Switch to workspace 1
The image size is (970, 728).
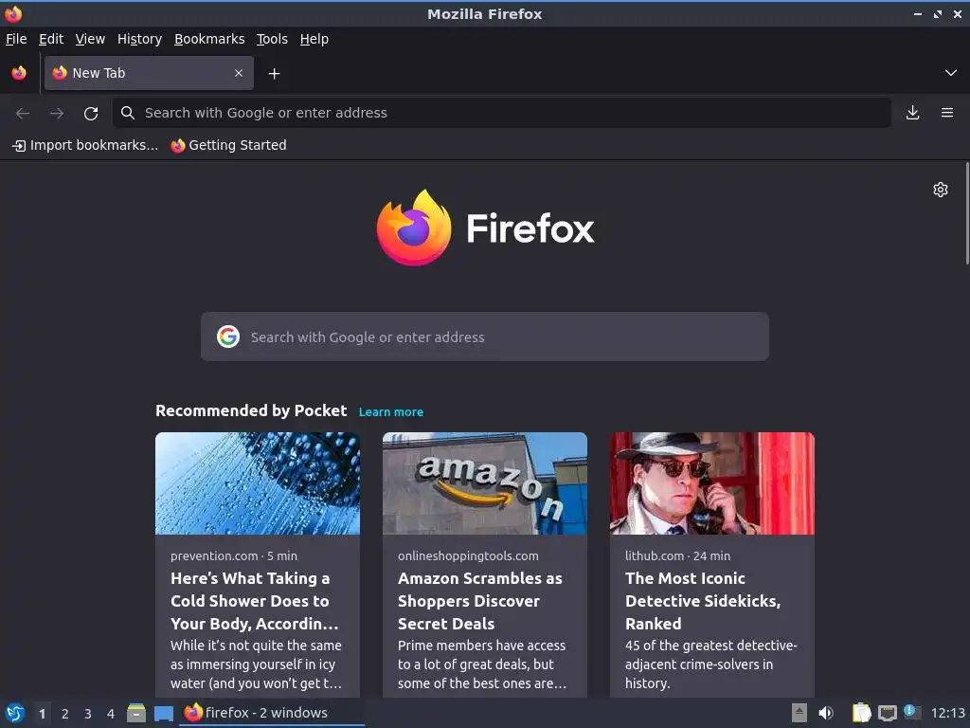click(42, 714)
